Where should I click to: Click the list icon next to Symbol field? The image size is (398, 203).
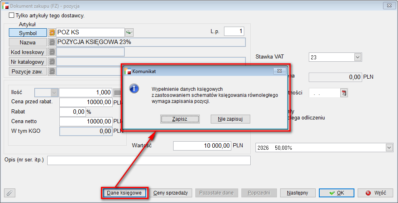[52, 33]
